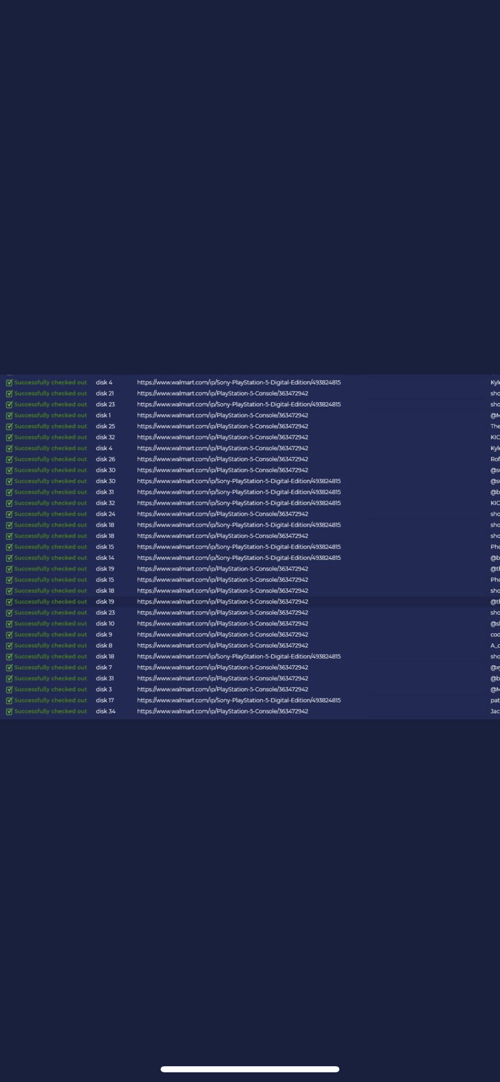Click 'Successfully checked out' status for disk 1
Viewport: 500px width, 1082px height.
point(51,415)
